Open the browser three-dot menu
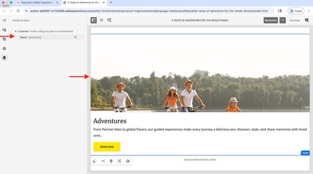 point(308,11)
